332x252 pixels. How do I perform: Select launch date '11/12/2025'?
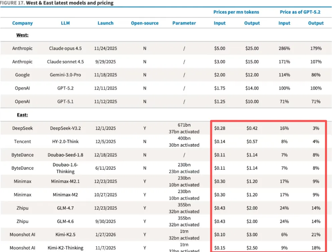(105, 101)
